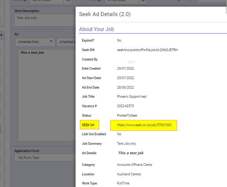
Task: Click the Ad End Date value 28/08/2022
Action: click(126, 87)
